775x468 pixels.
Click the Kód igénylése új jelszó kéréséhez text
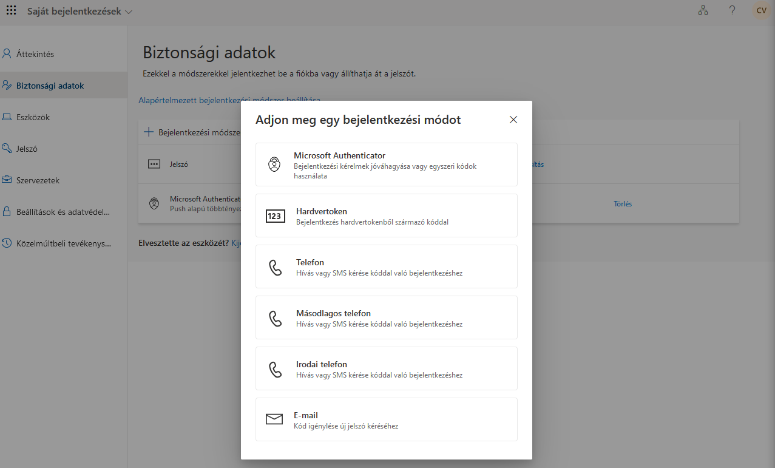346,426
